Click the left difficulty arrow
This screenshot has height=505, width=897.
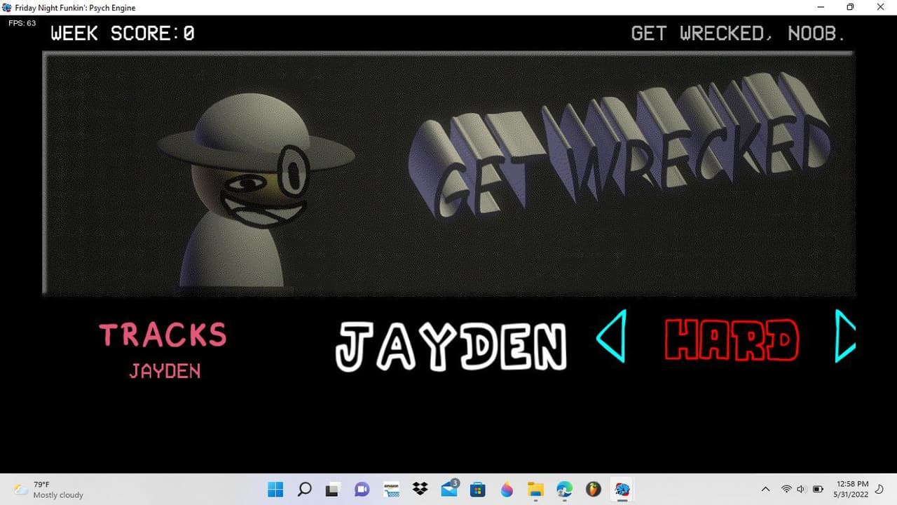(x=612, y=337)
